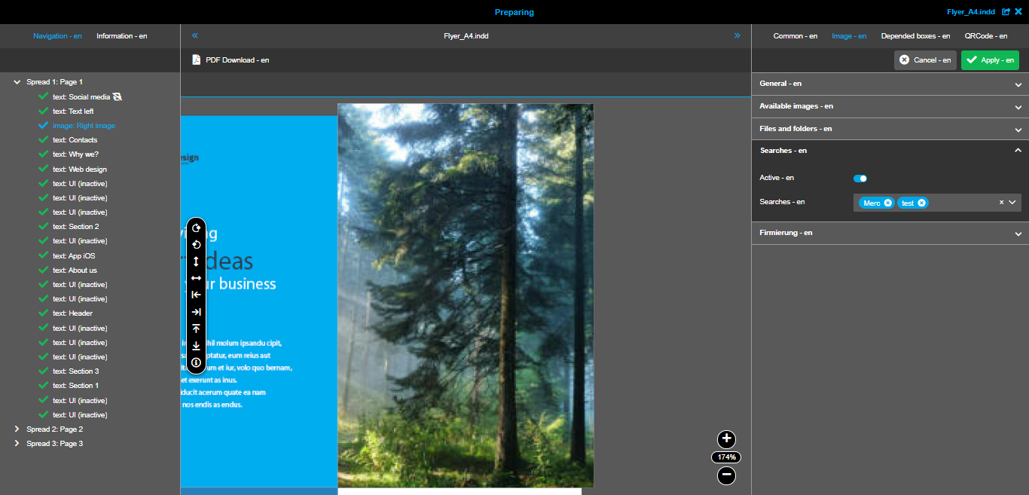Open the Searches - en dropdown list
This screenshot has width=1029, height=495.
coord(1012,202)
